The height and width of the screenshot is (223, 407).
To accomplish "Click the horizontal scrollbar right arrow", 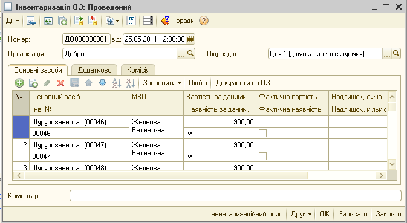I will [x=382, y=175].
